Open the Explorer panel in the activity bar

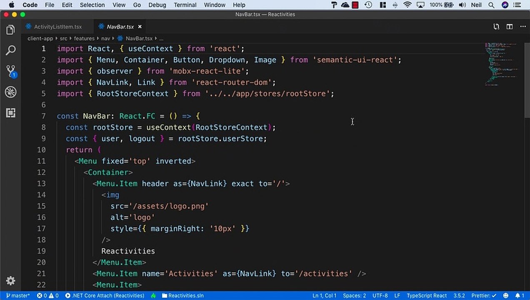[x=11, y=30]
